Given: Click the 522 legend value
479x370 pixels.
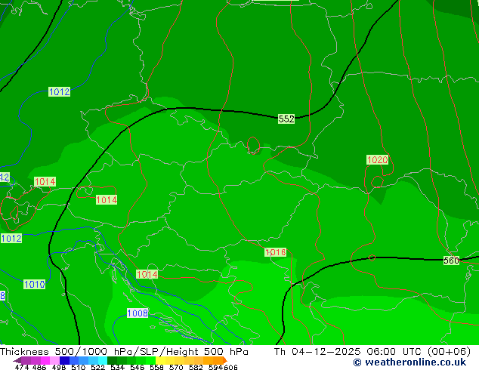Looking at the screenshot, I should [x=97, y=367].
